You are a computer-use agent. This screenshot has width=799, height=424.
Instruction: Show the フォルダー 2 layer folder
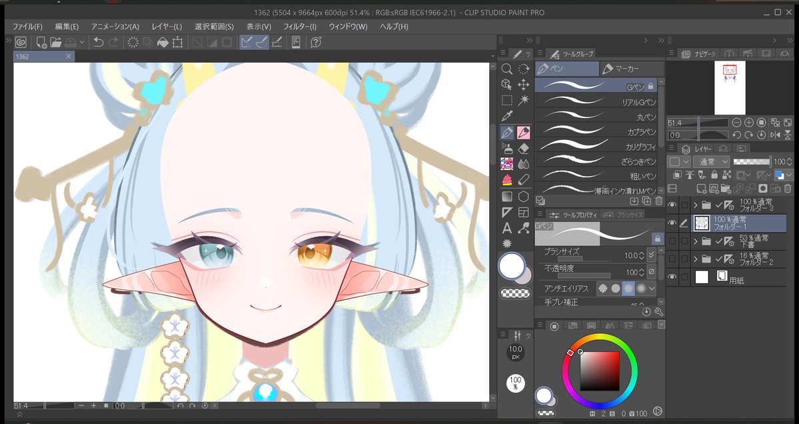click(672, 259)
